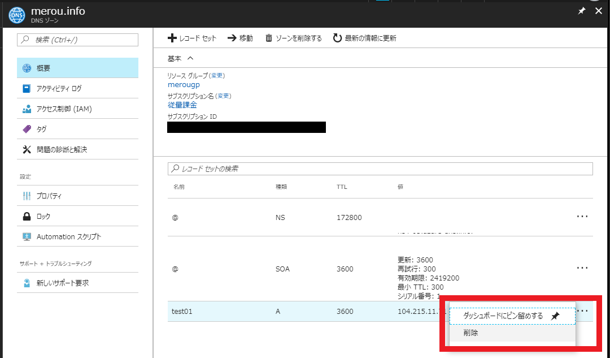This screenshot has height=358, width=610.
Task: Click the IAM people icon
Action: pos(27,109)
